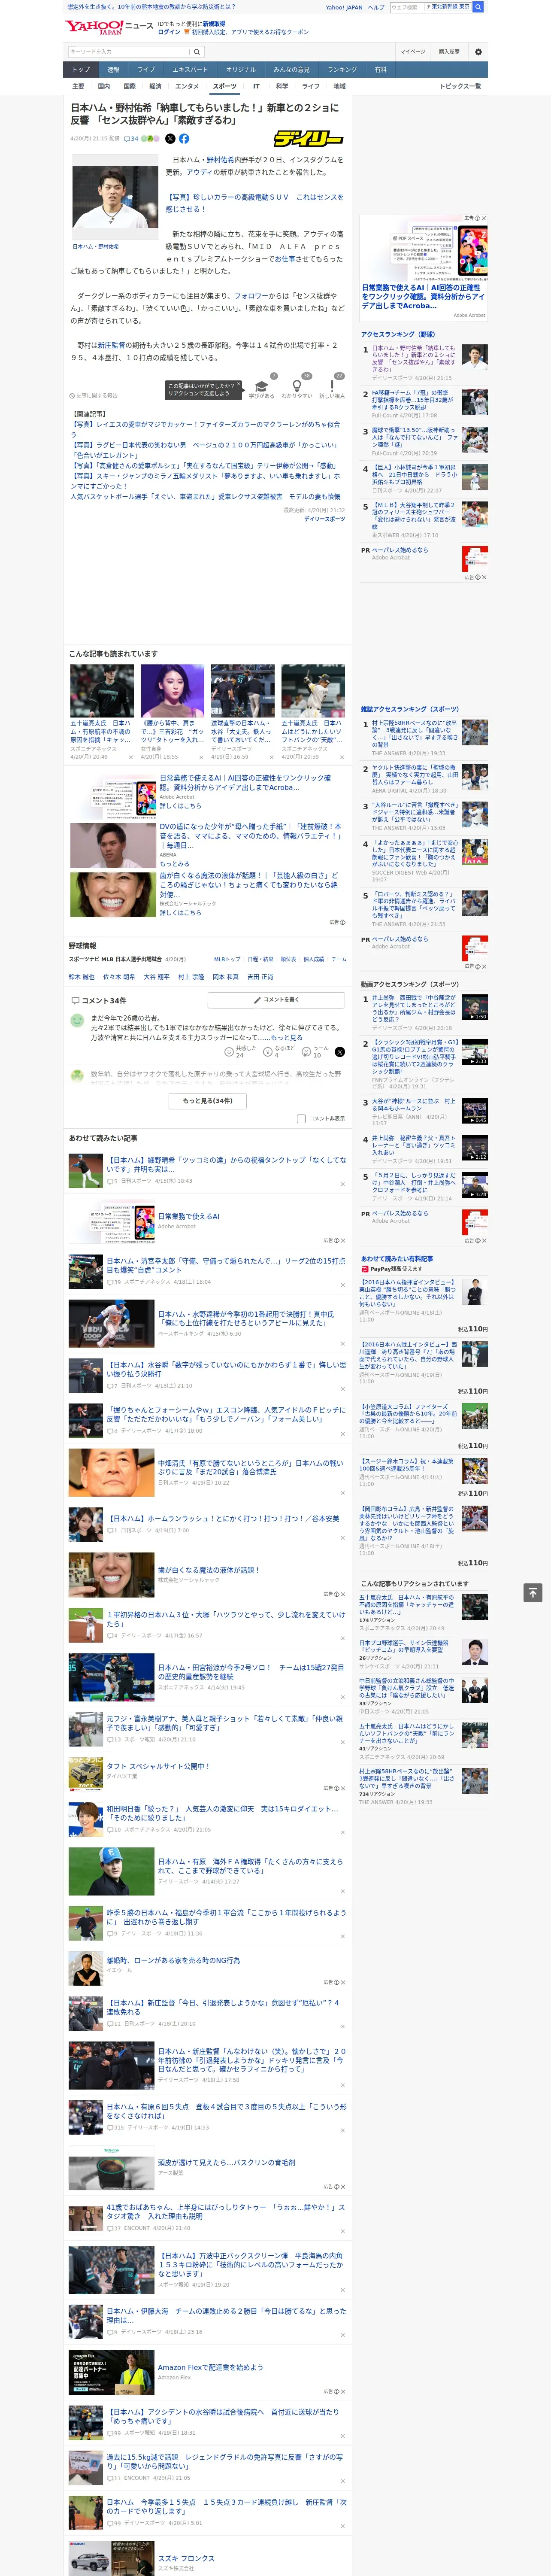551x2576 pixels.
Task: Click the magnifier icon beside the keyword search box
Action: click(x=197, y=52)
